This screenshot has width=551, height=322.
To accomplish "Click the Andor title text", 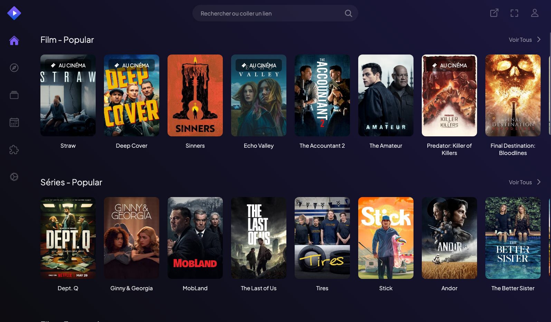I will click(449, 288).
